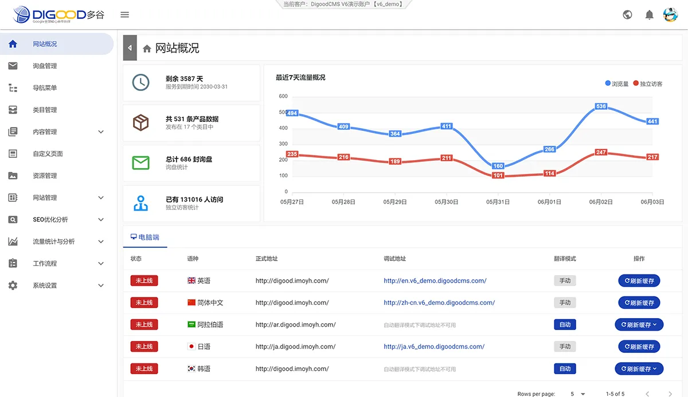
Task: Open the ja.v6_demo.digoodcms.com link
Action: pos(434,346)
